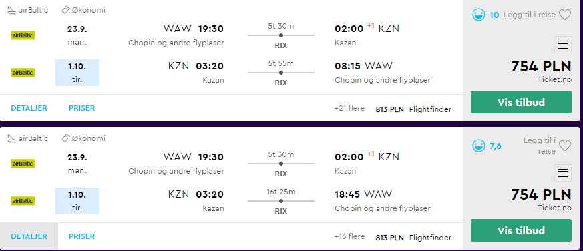This screenshot has height=251, width=583.
Task: Click airplane icon next to airBaltic in second card
Action: [12, 138]
